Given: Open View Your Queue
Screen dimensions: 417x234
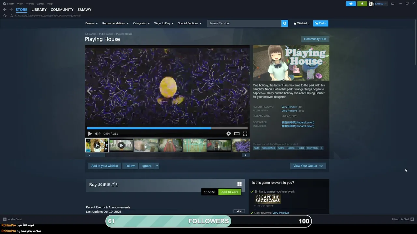Looking at the screenshot, I should tap(308, 166).
